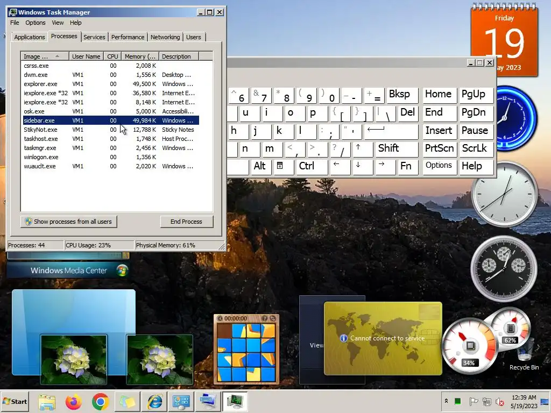Open help on the picture puzzle gadget
This screenshot has width=551, height=413.
265,318
